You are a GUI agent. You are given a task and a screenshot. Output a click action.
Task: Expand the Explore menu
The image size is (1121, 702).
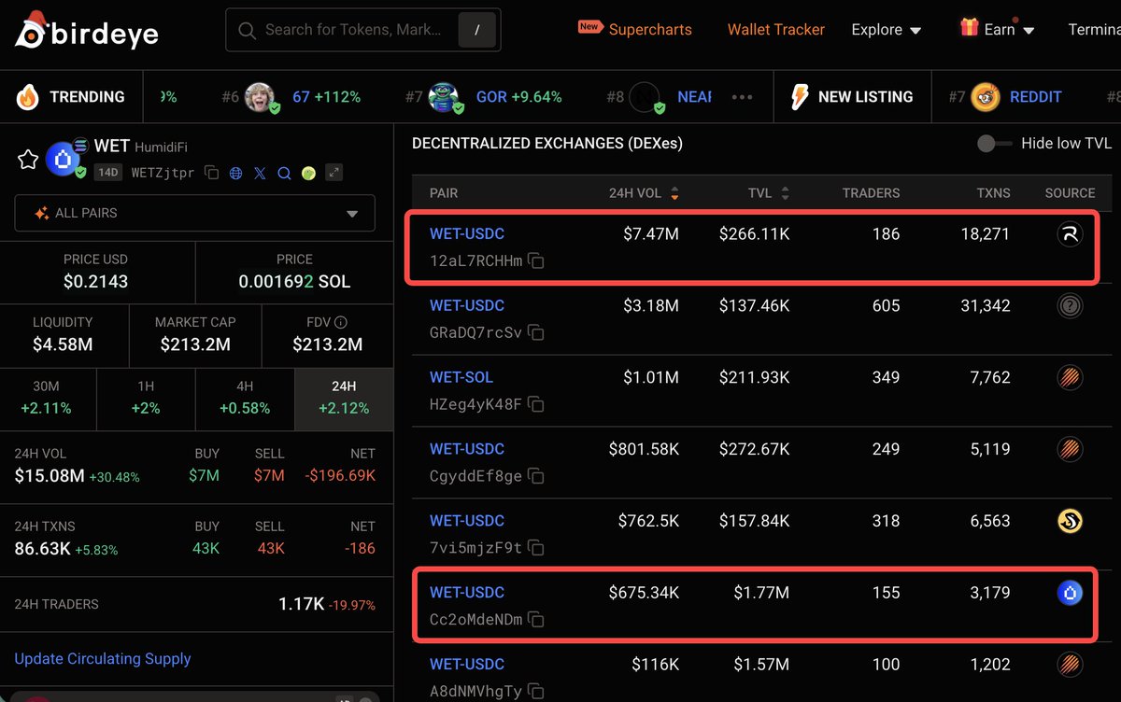pos(887,30)
